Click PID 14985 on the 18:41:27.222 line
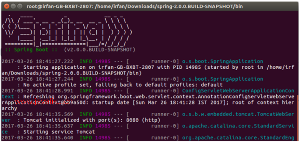Image resolution: width=299 pixels, height=142 pixels. (x=103, y=62)
